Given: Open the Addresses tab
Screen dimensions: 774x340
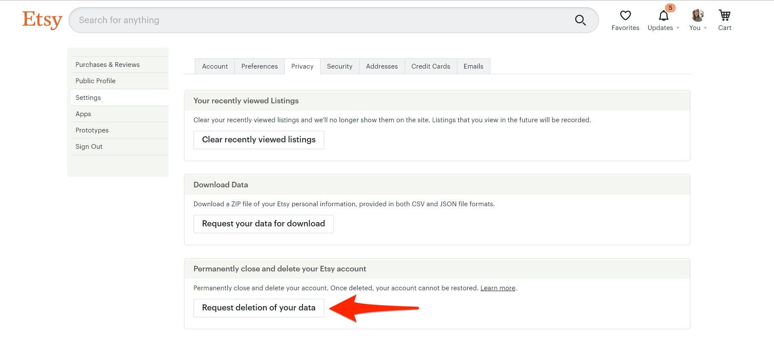Looking at the screenshot, I should [x=382, y=66].
